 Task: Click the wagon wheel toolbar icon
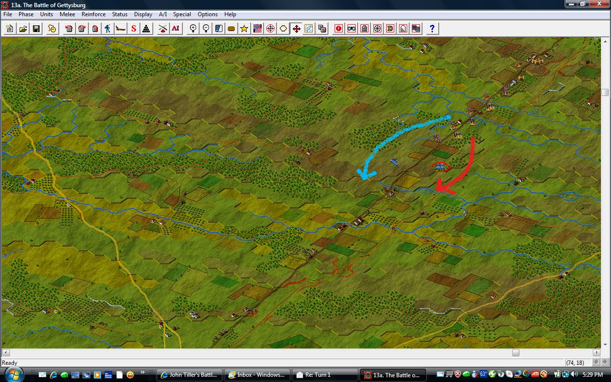(378, 29)
